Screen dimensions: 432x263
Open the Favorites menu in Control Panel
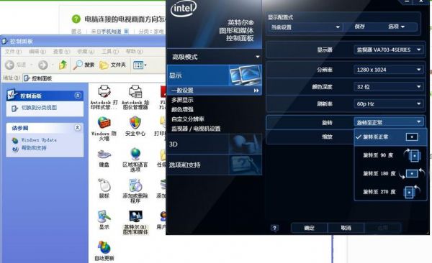point(86,52)
